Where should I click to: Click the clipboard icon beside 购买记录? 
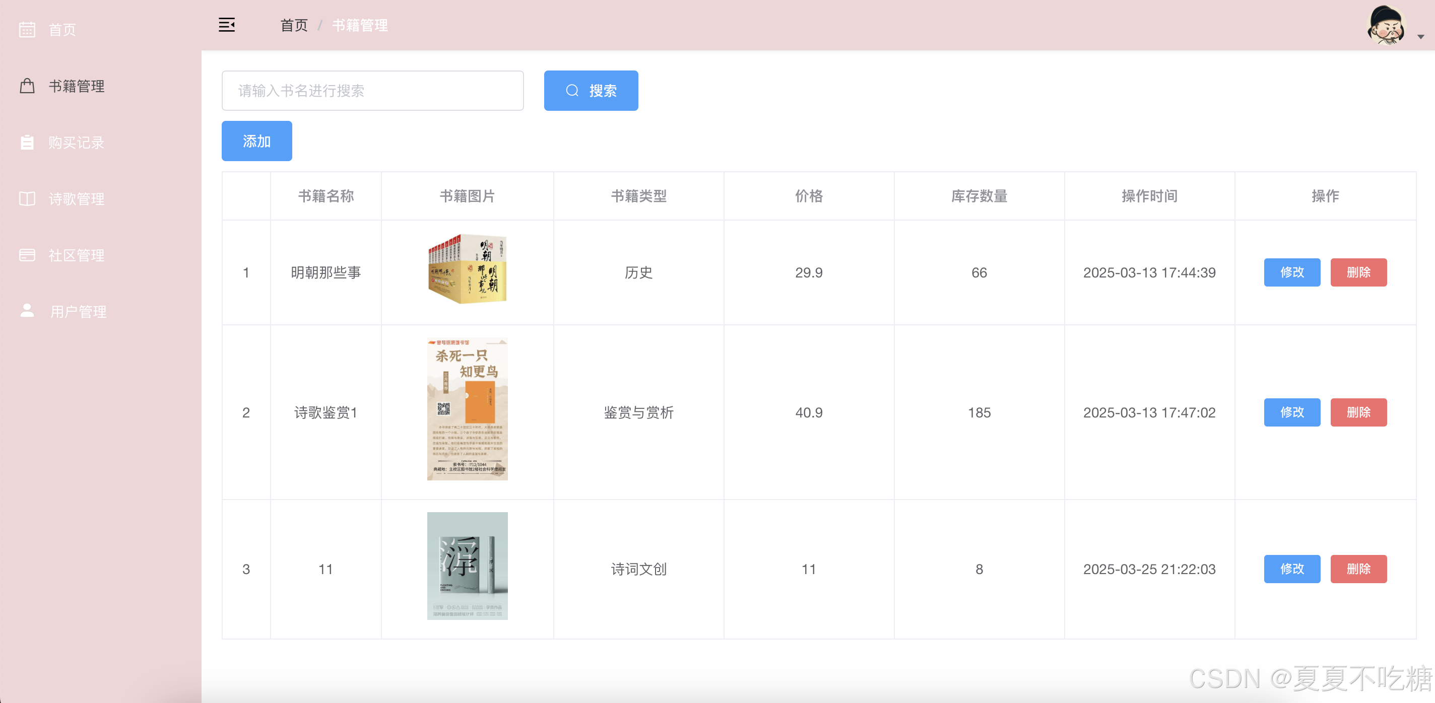pos(27,143)
